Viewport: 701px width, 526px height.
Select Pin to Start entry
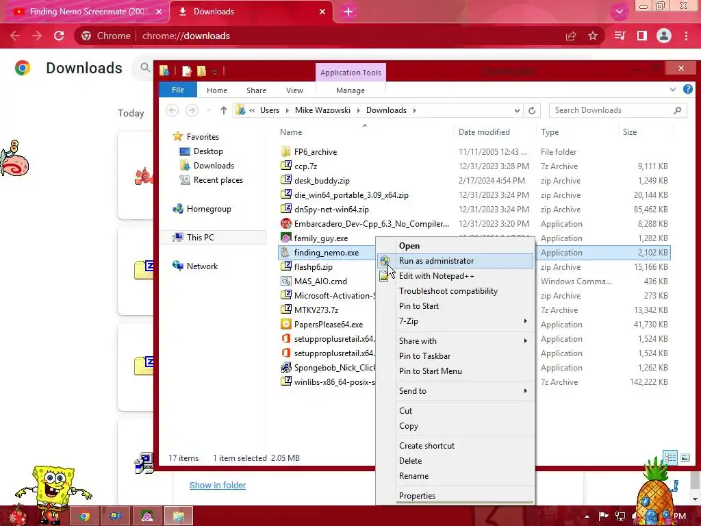455,306
